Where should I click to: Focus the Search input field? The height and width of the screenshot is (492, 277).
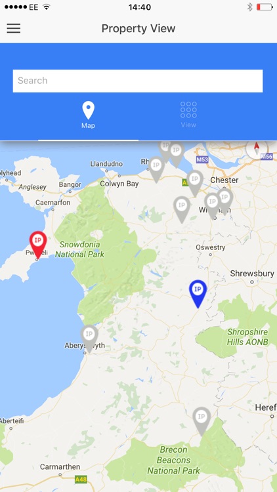coord(138,81)
